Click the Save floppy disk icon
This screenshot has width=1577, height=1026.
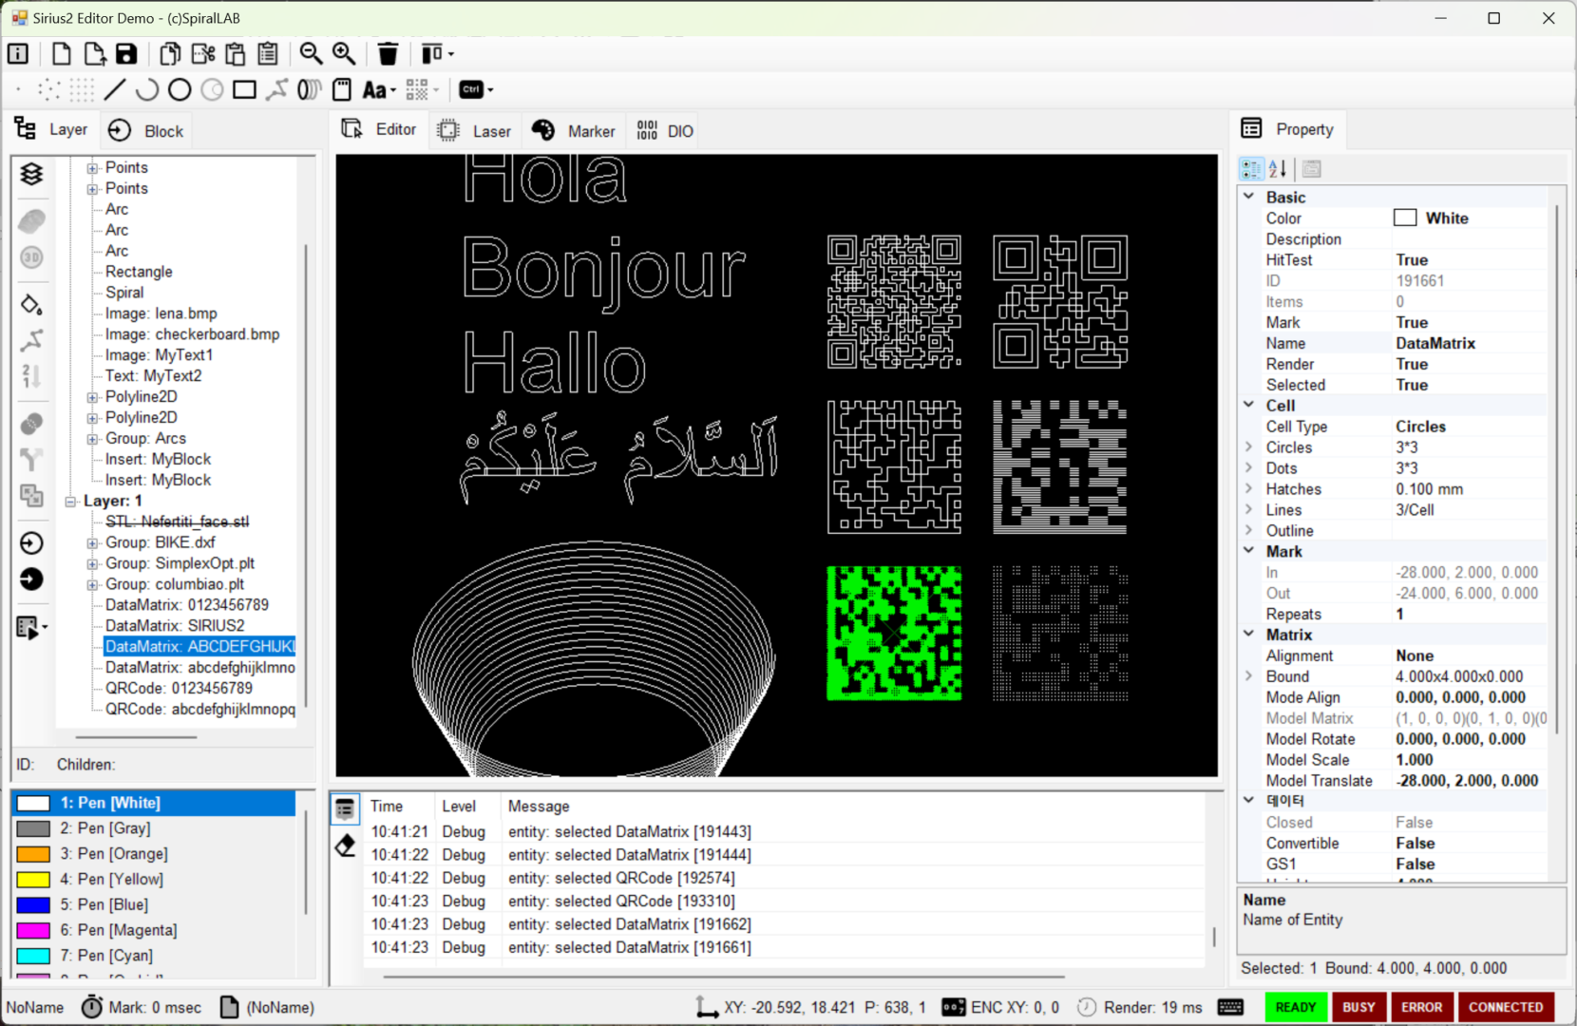126,54
